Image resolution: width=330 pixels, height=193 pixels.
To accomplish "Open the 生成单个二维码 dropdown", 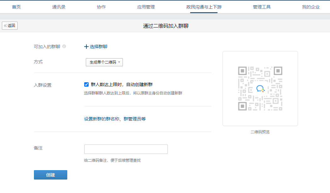I will (x=104, y=62).
